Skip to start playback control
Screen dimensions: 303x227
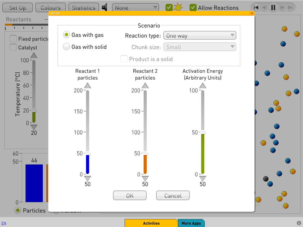256,8
